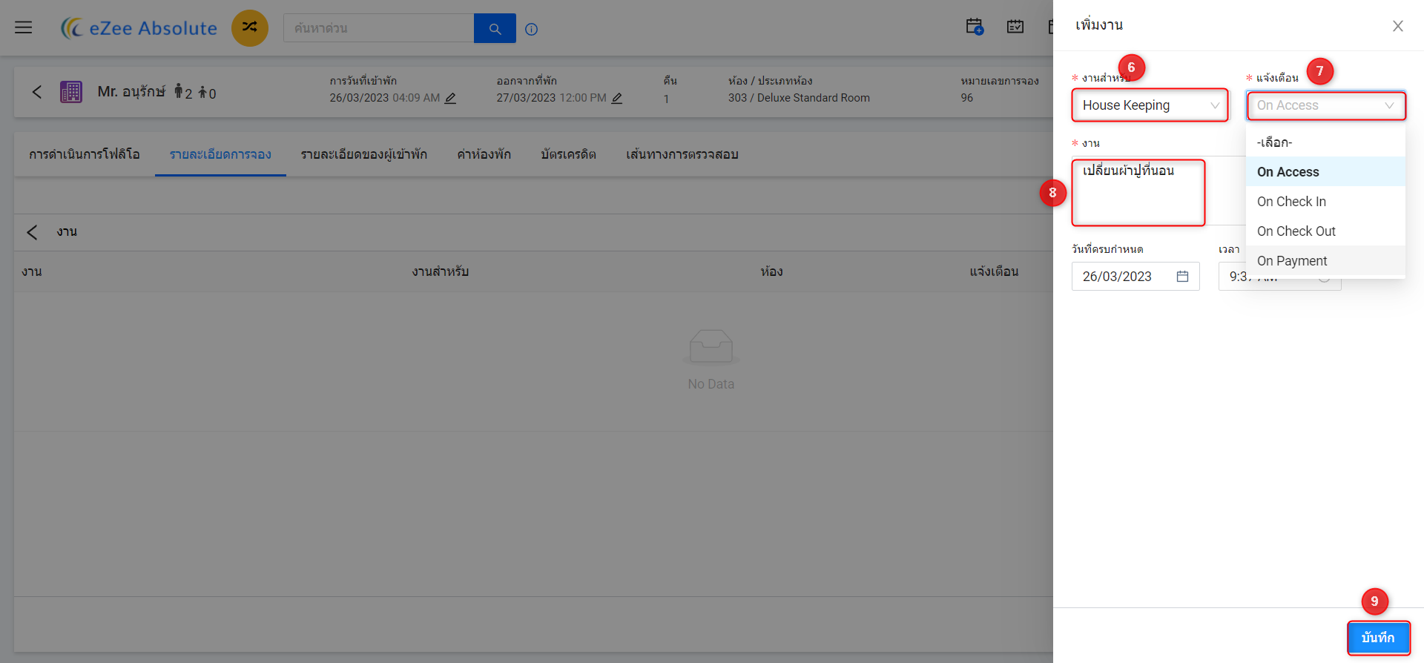The width and height of the screenshot is (1424, 663).
Task: Click the บันทึก save button
Action: (x=1378, y=638)
